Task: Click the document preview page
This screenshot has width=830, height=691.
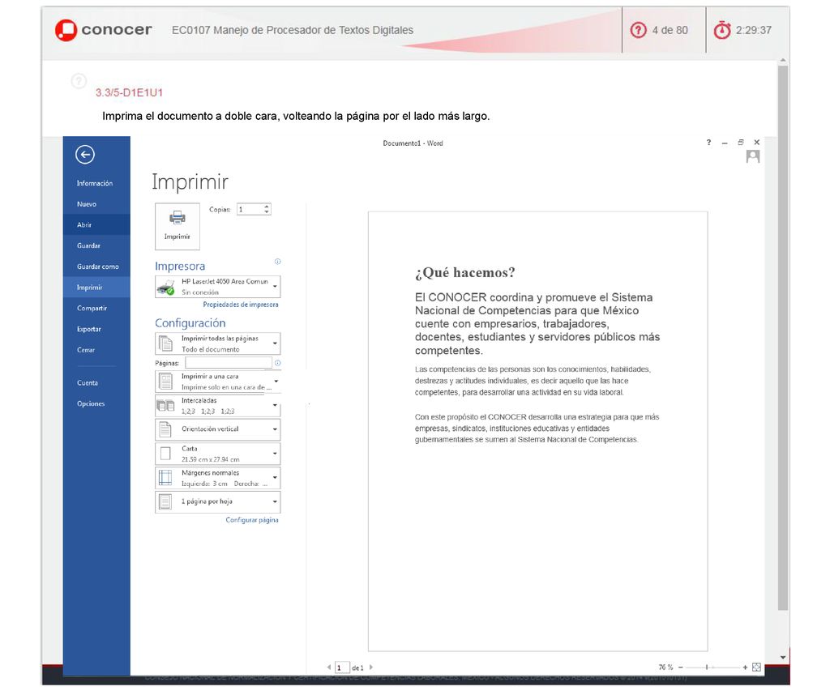Action: pos(538,431)
